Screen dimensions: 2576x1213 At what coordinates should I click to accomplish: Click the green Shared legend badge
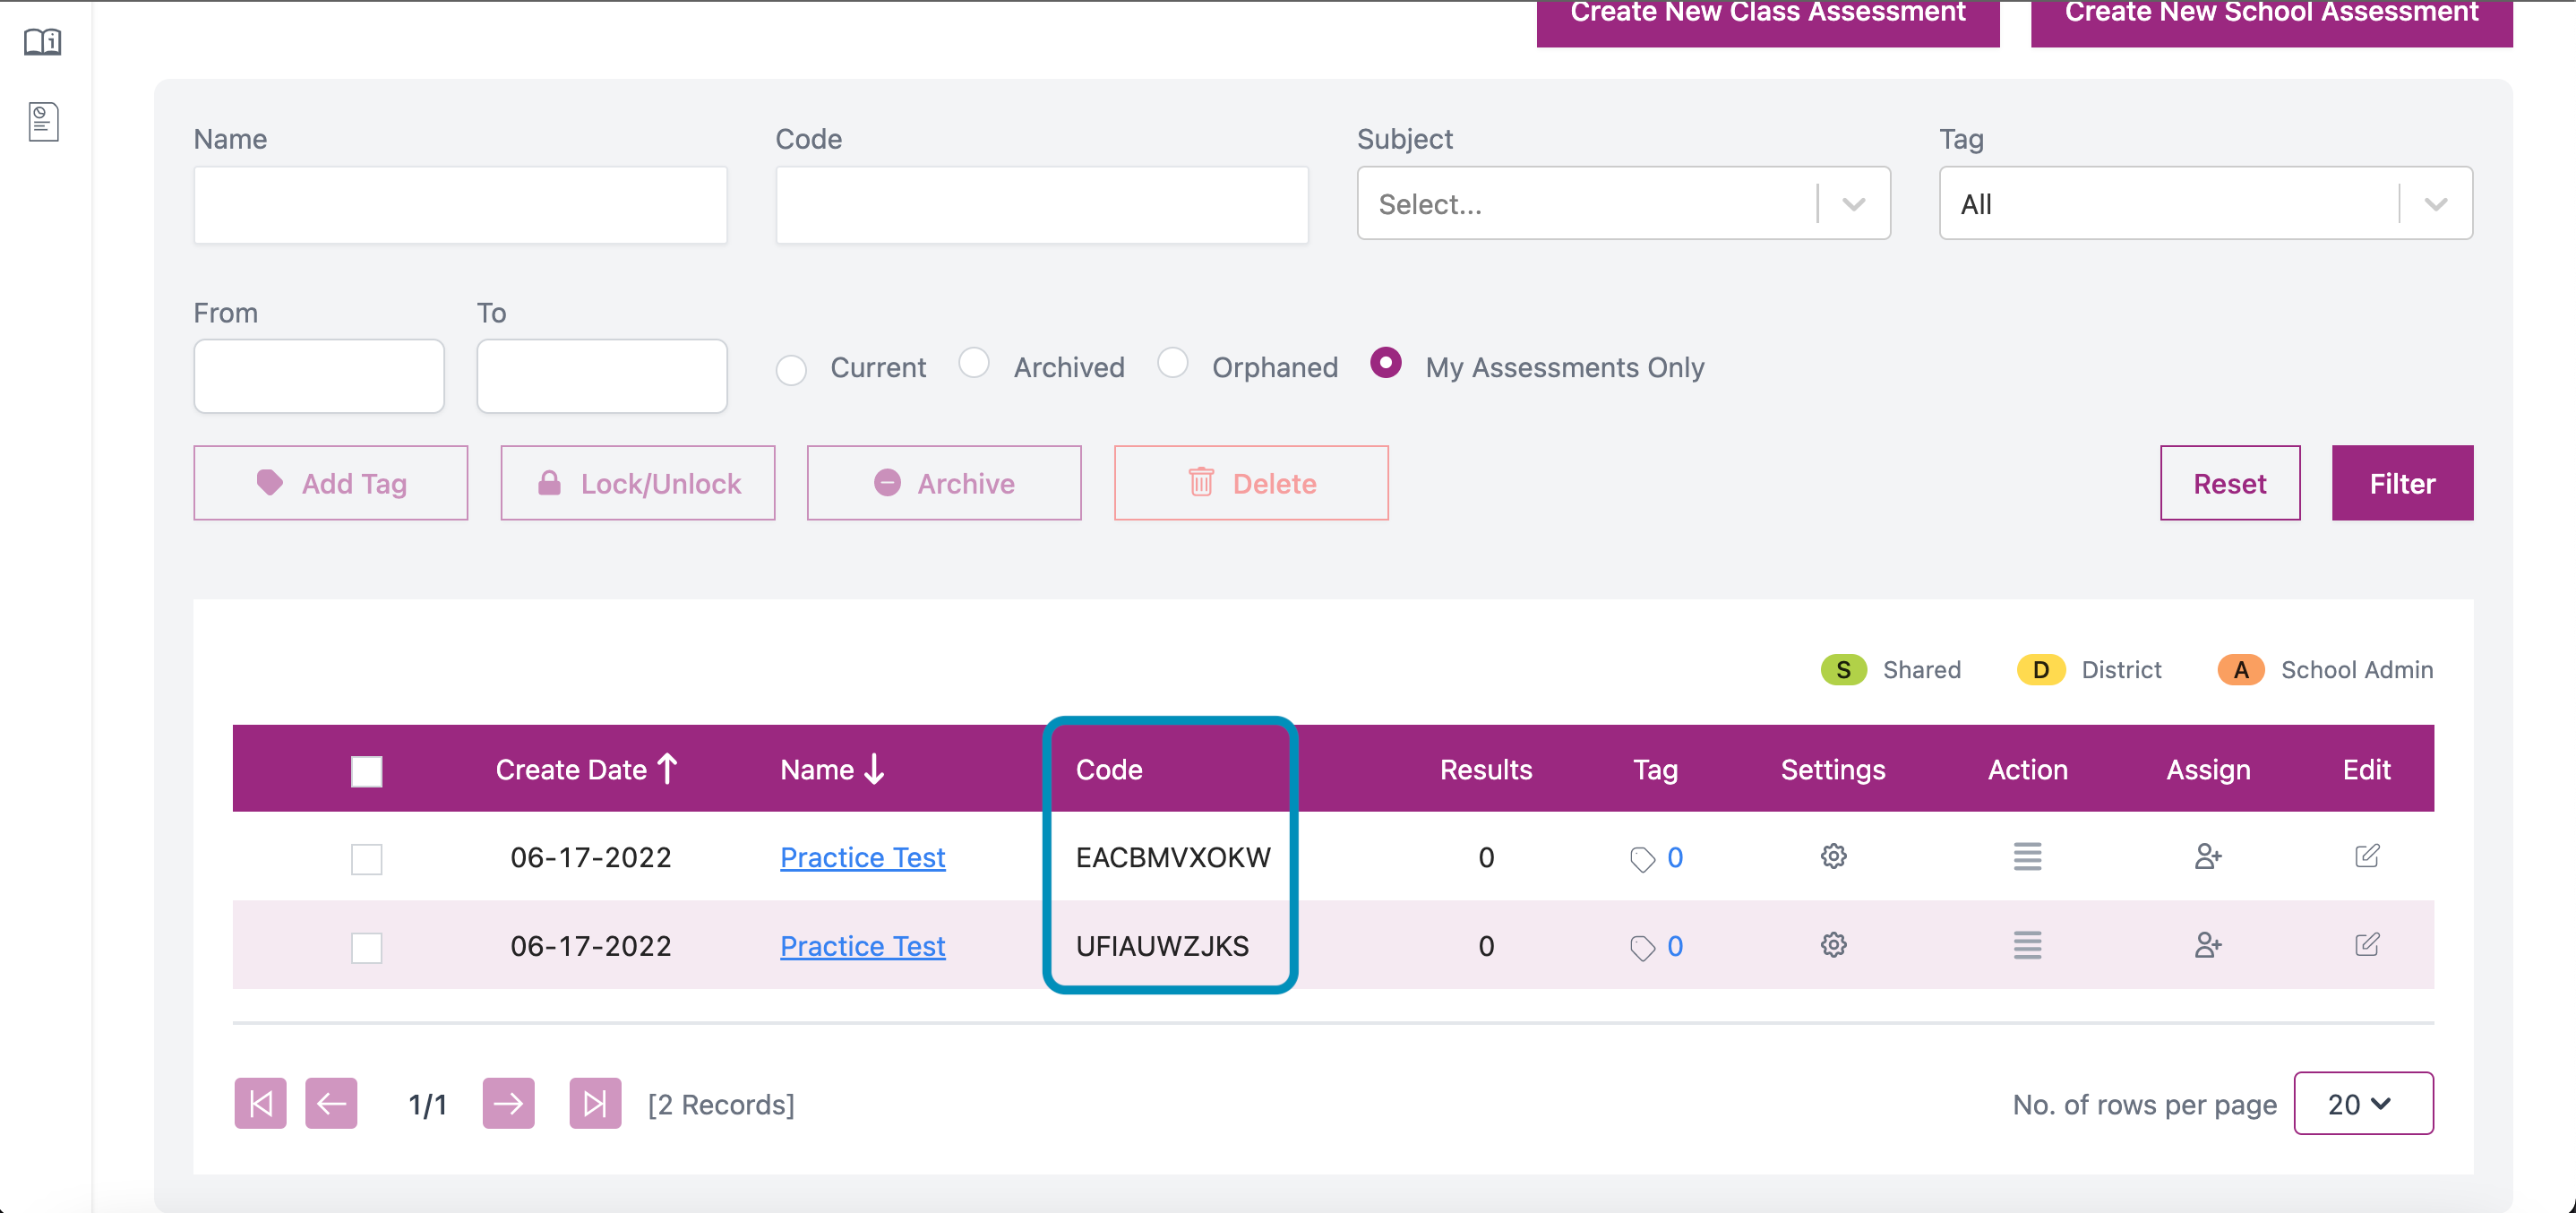click(x=1843, y=669)
